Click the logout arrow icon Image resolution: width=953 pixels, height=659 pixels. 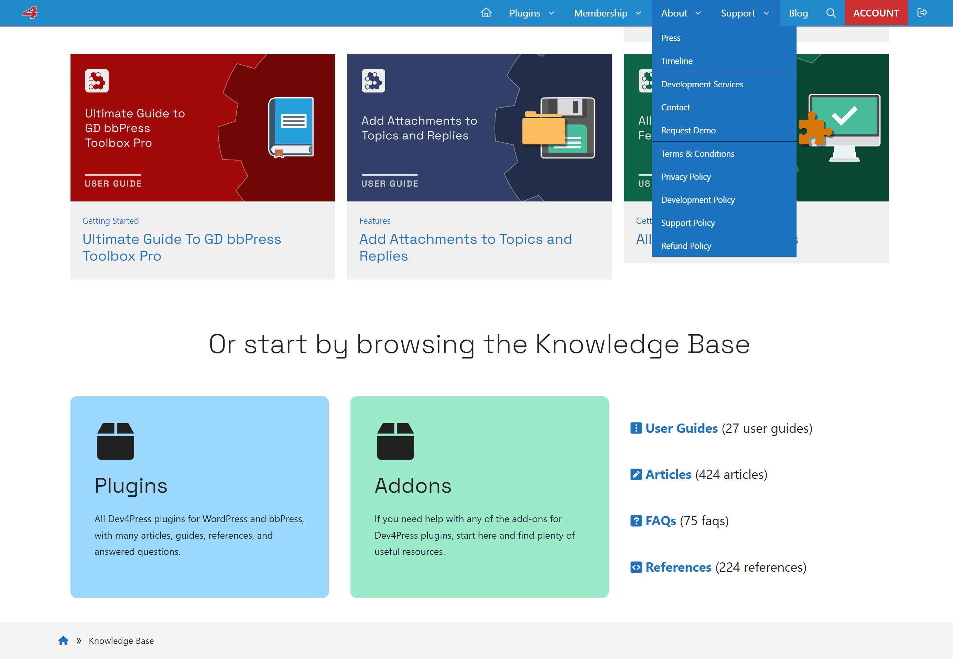(x=922, y=12)
